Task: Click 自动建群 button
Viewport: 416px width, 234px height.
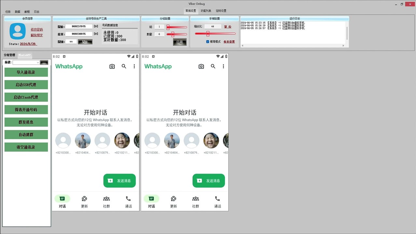Action: pyautogui.click(x=26, y=135)
